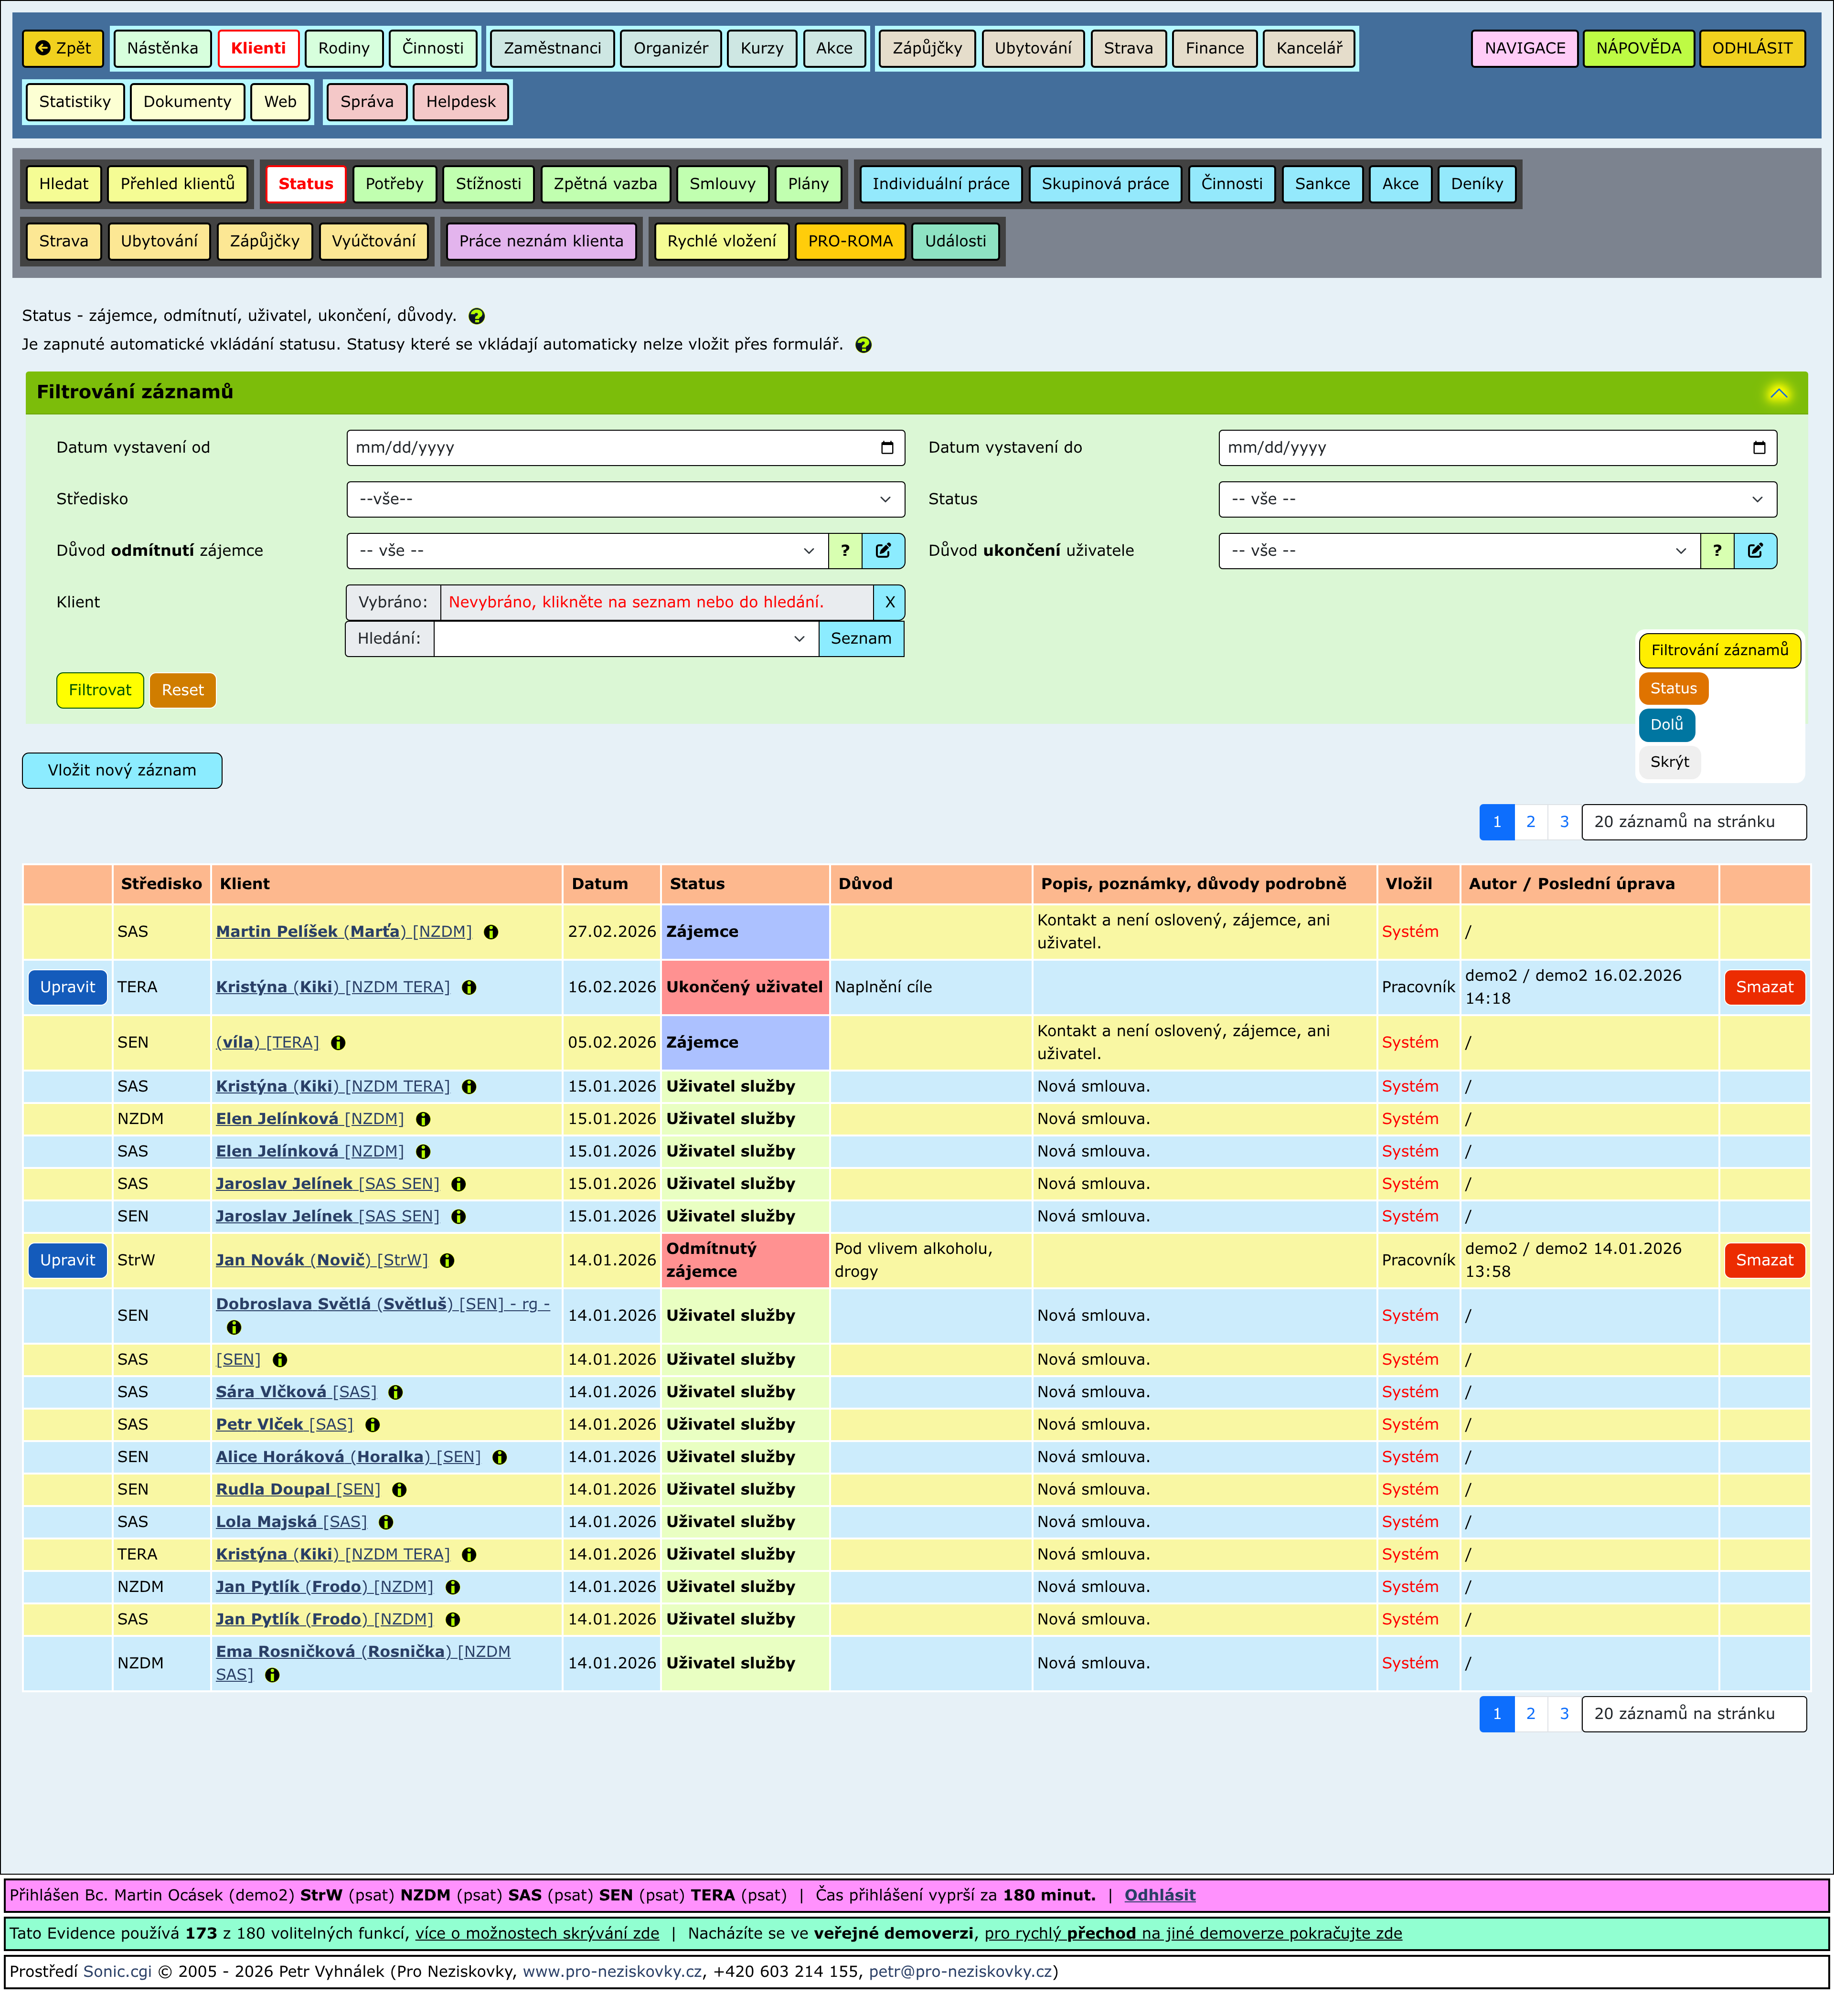The image size is (1834, 2016).
Task: Open calendar picker in Datum vystavení od
Action: point(887,448)
